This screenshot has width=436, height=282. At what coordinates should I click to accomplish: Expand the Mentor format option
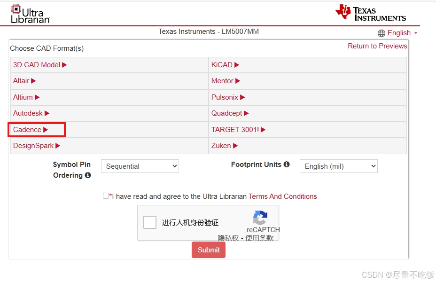[226, 81]
